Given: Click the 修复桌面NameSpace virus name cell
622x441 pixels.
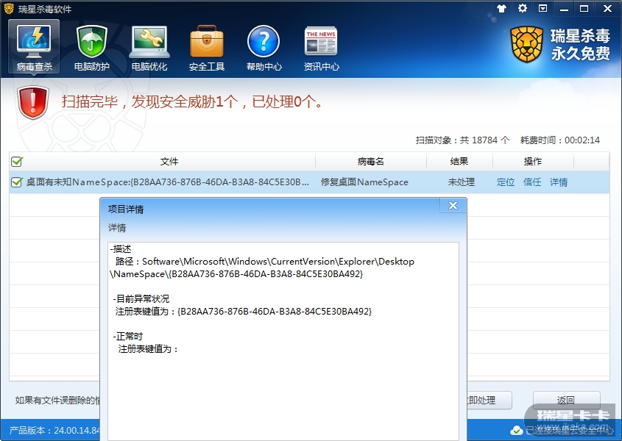Looking at the screenshot, I should pos(364,182).
